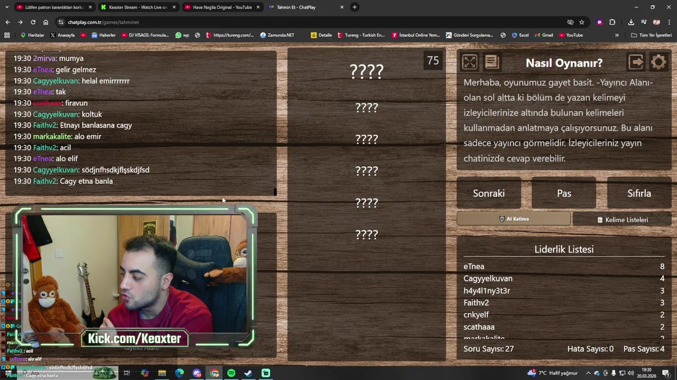The height and width of the screenshot is (380, 677).
Task: Open a new browser tab with plus
Action: [x=354, y=7]
